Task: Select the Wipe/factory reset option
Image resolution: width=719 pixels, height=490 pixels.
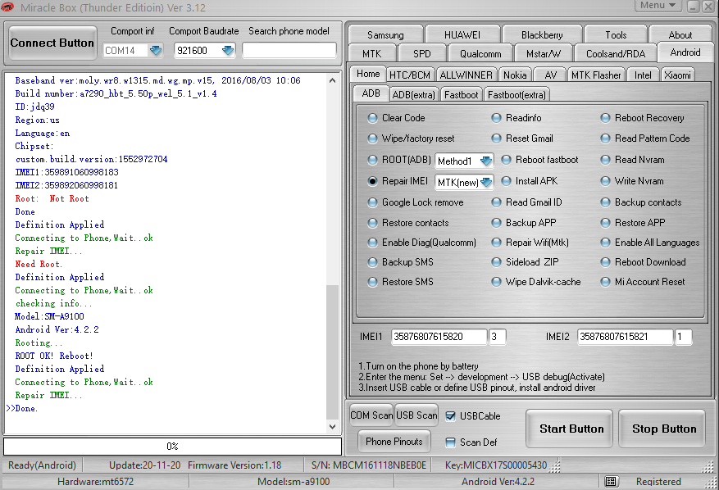Action: pos(372,138)
